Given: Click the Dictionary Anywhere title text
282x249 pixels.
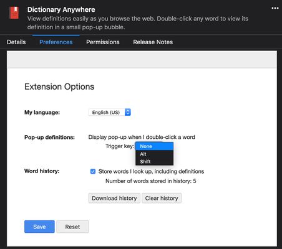Looking at the screenshot, I should click(x=61, y=9).
